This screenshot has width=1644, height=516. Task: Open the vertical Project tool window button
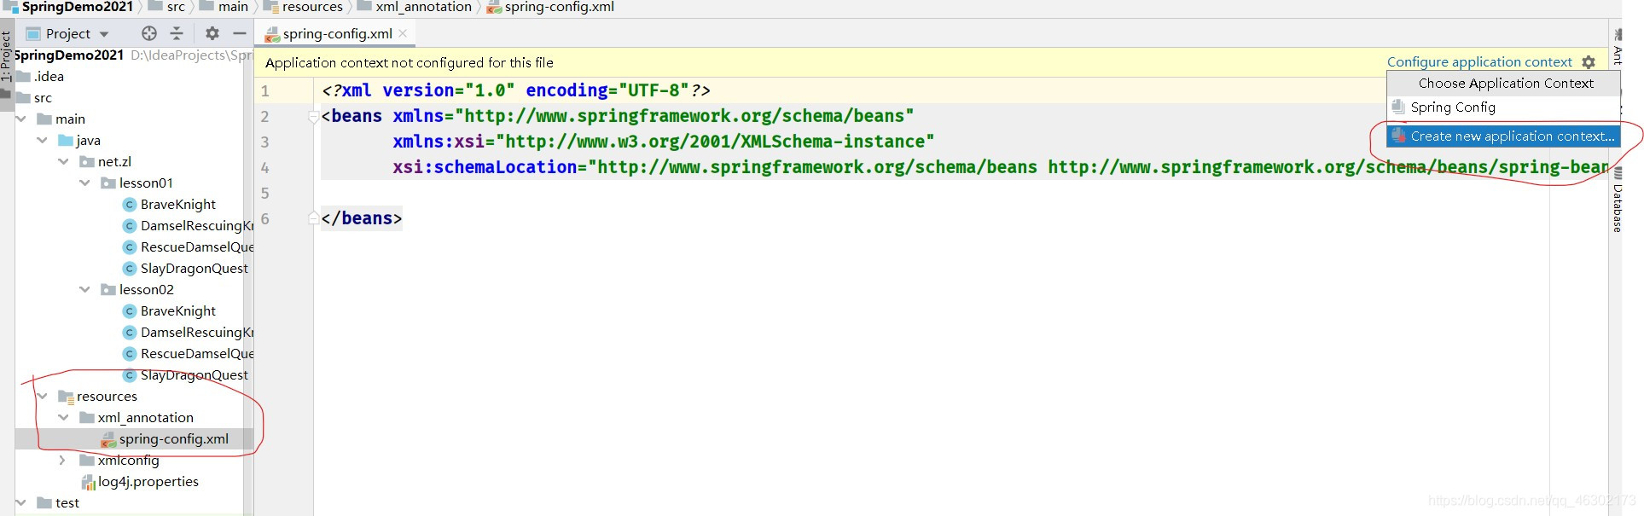pyautogui.click(x=6, y=56)
